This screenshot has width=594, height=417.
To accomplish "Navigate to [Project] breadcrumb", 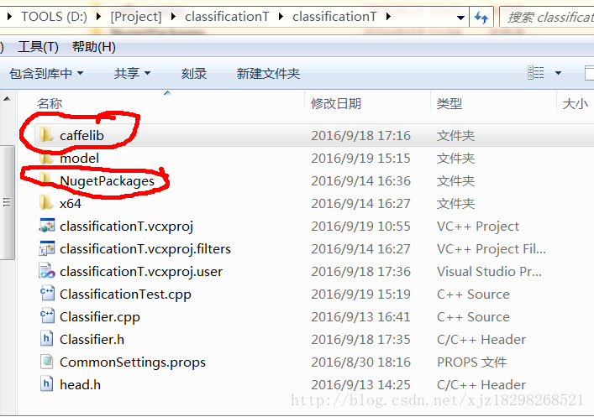I will [136, 17].
